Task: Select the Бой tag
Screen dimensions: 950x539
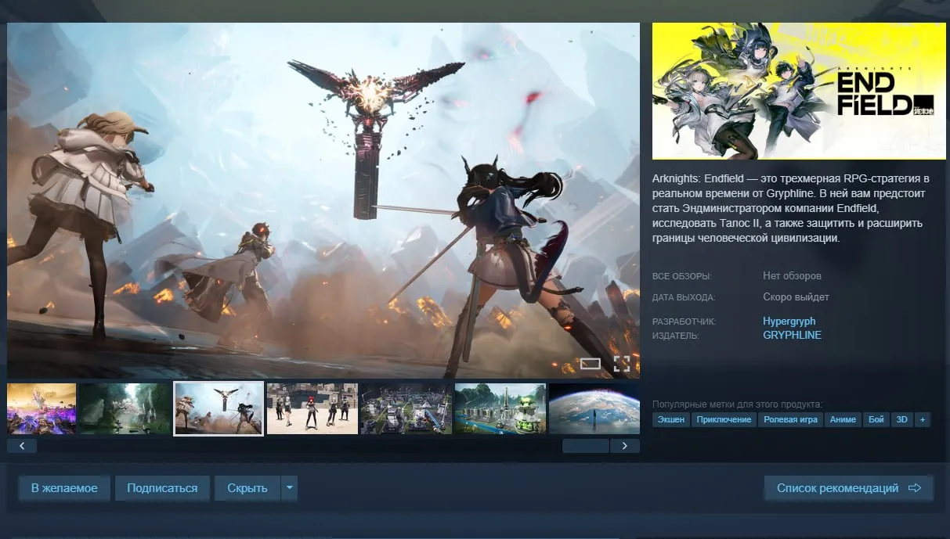Action: (876, 420)
